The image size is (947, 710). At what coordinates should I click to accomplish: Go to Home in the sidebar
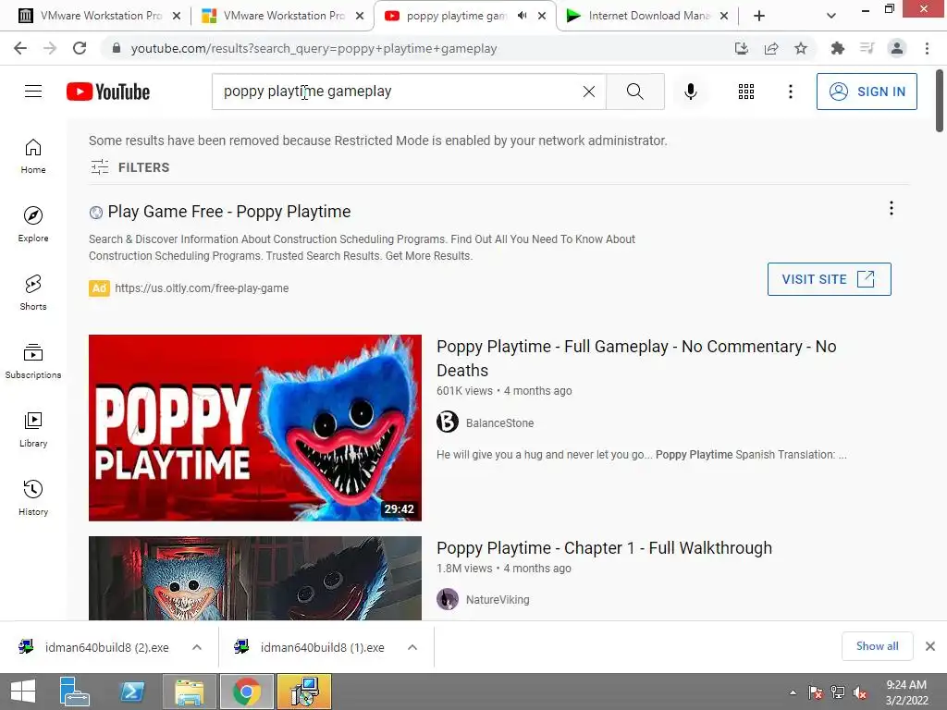[x=33, y=156]
